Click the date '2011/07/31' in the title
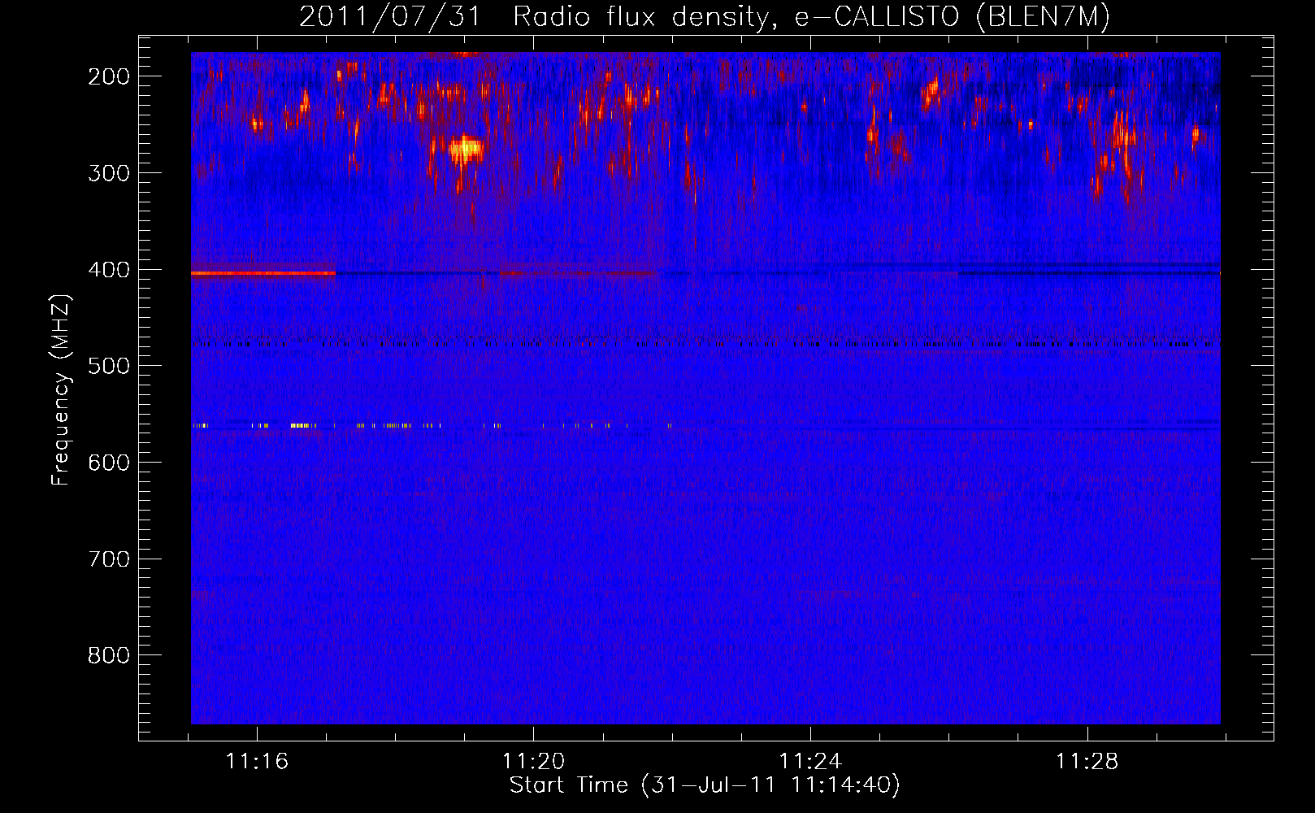The image size is (1315, 813). [x=390, y=16]
